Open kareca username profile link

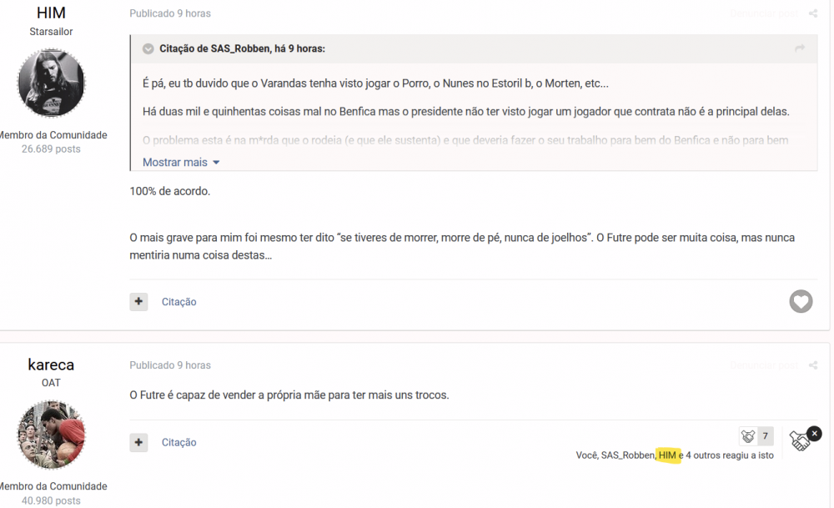click(51, 365)
